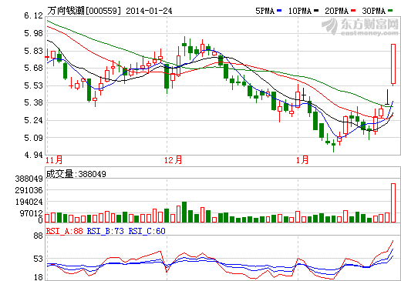
Task: Click the 1月 month axis label
Action: coord(302,160)
